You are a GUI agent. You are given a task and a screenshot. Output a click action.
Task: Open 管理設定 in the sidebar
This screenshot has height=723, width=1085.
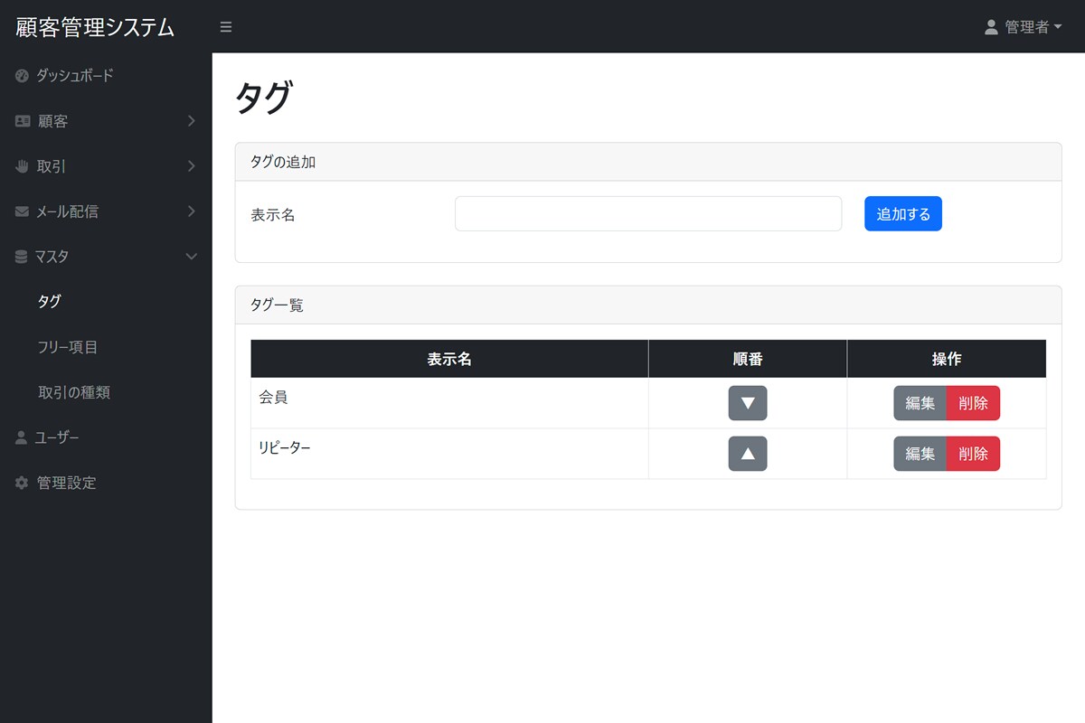[106, 483]
